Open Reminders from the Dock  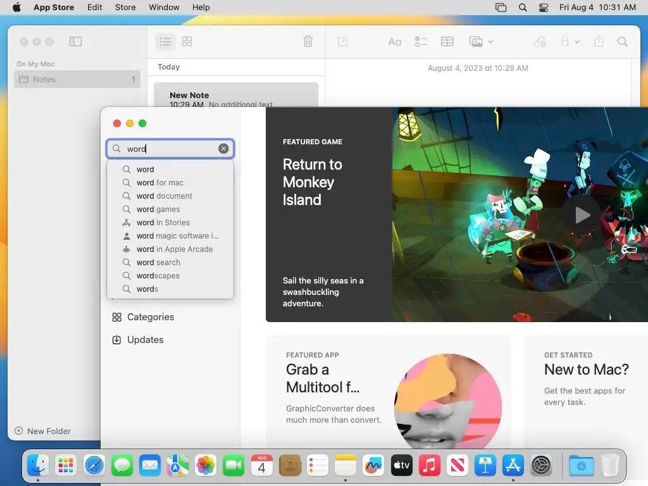[x=318, y=465]
